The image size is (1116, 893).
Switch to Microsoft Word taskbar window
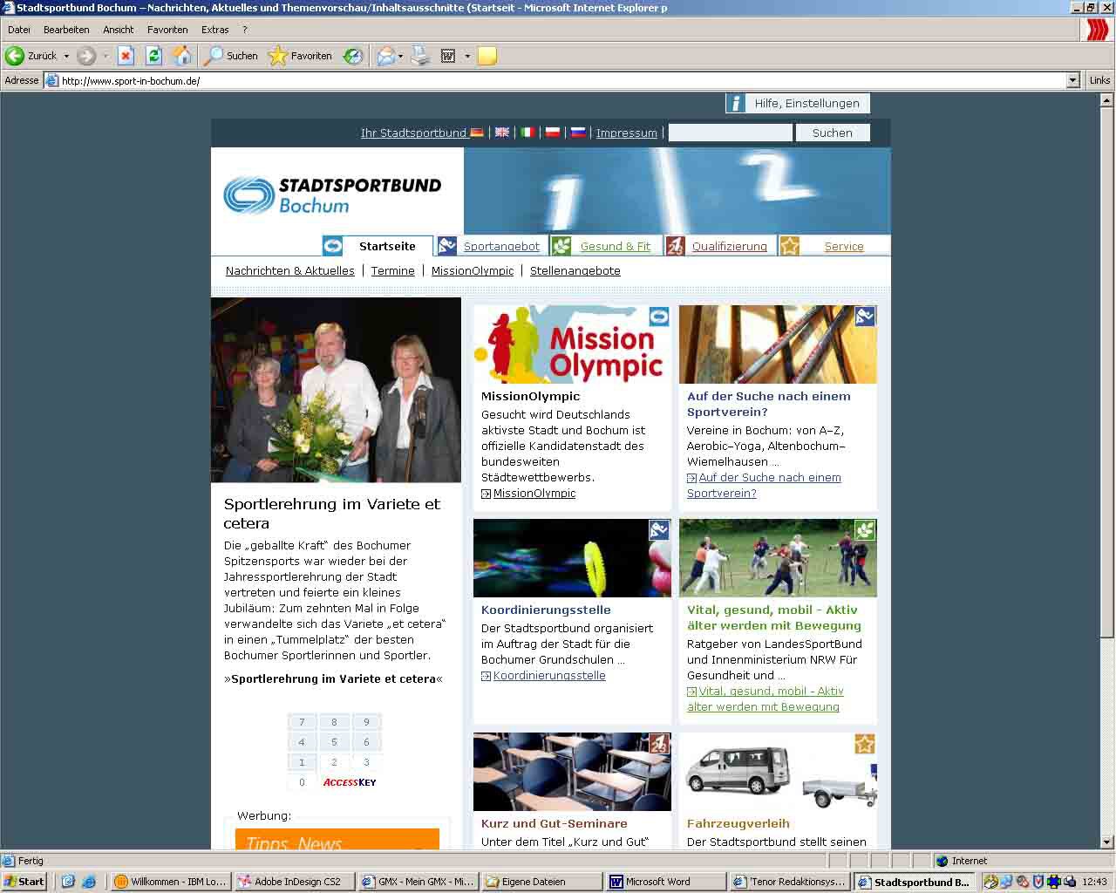click(665, 882)
